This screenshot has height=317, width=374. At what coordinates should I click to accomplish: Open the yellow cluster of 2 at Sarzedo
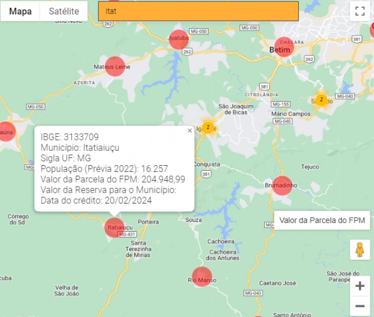pyautogui.click(x=321, y=100)
